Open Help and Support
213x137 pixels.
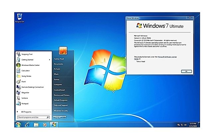click(x=61, y=105)
